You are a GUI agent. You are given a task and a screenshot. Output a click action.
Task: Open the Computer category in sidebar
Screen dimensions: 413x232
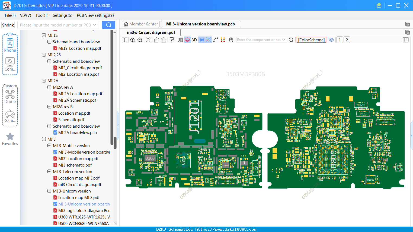(10, 64)
